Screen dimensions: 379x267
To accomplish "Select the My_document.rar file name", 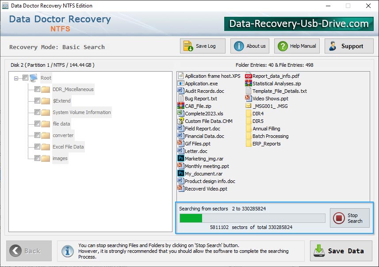I will click(x=204, y=173).
